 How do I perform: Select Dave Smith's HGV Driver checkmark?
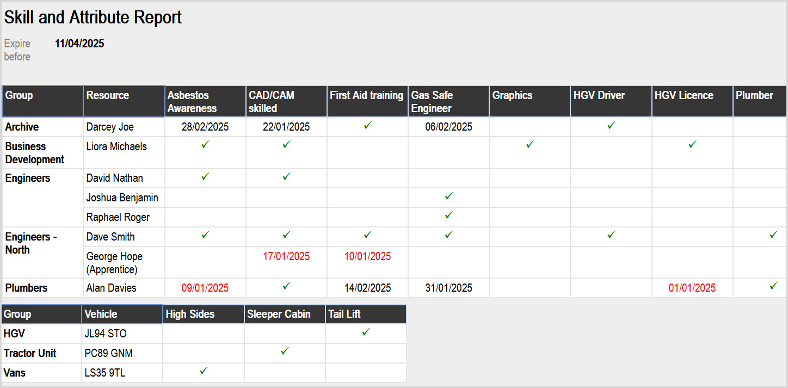(x=611, y=235)
